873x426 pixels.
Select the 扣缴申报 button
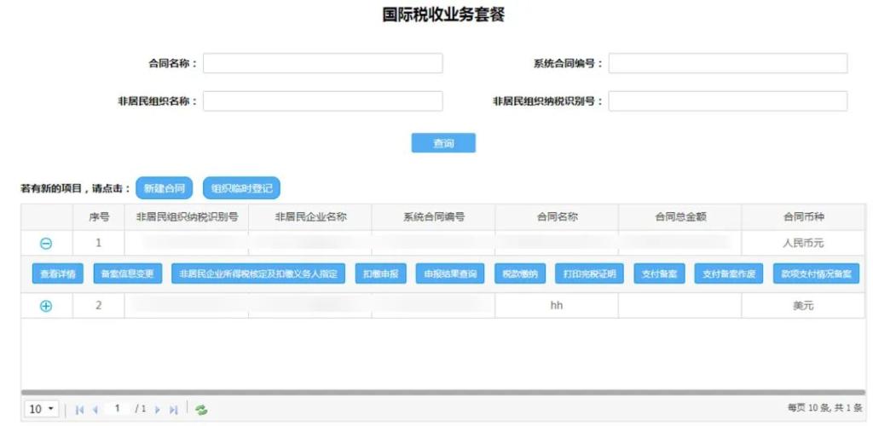[x=380, y=274]
